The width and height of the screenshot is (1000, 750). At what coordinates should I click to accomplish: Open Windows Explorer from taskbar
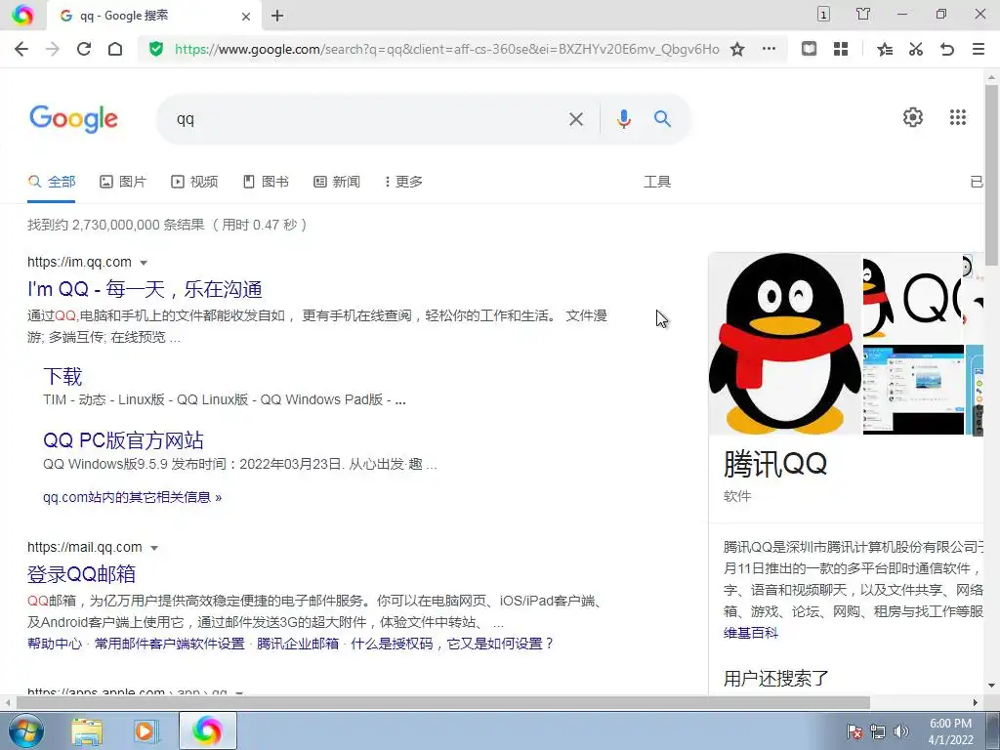pyautogui.click(x=87, y=730)
